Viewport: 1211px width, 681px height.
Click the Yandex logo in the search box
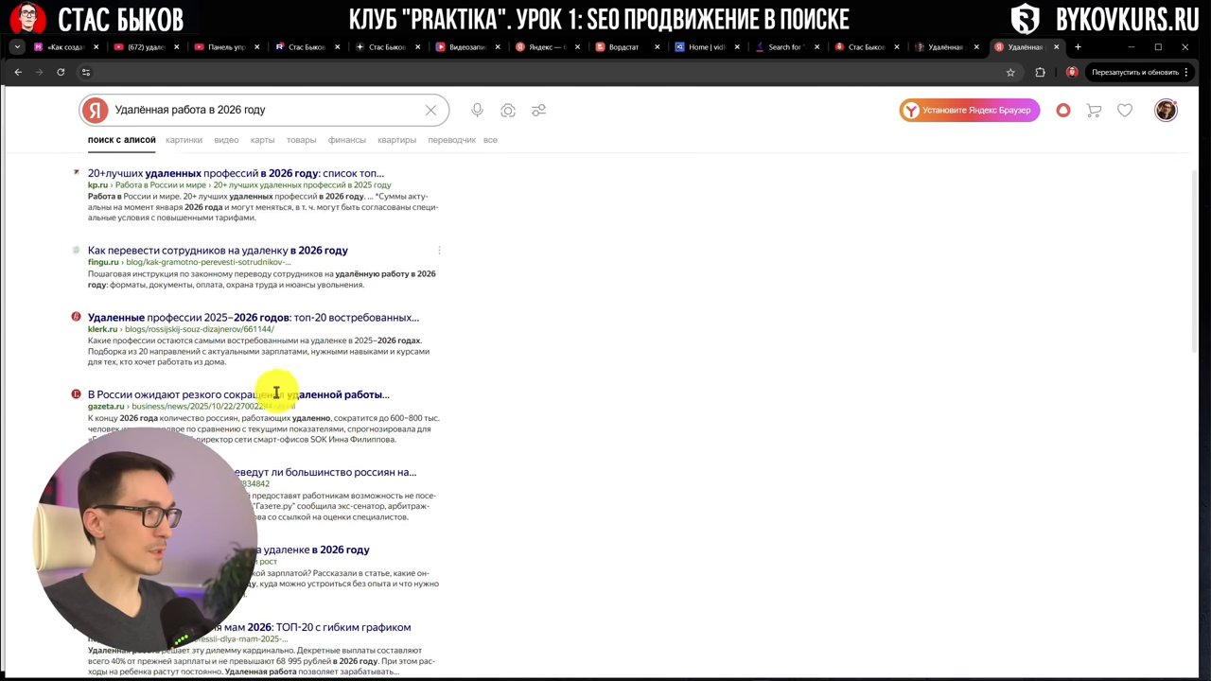point(95,111)
